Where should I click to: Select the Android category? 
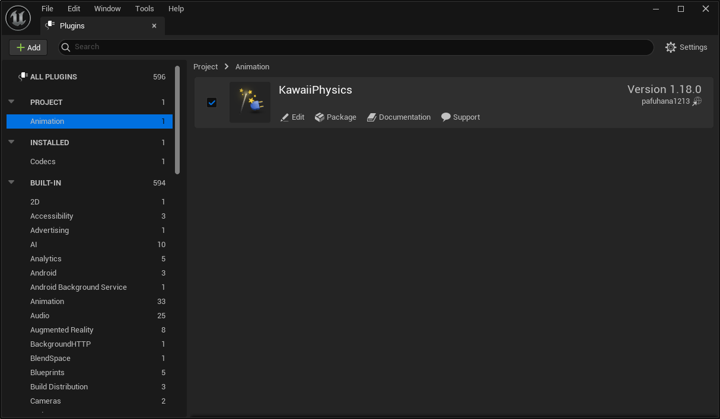click(x=90, y=273)
